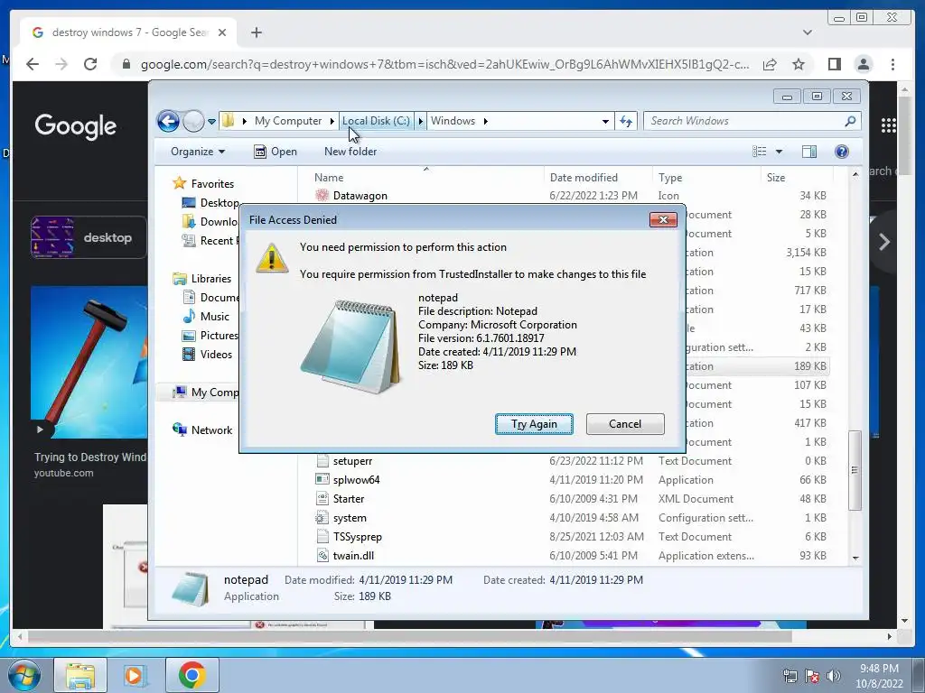Viewport: 925px width, 693px height.
Task: Click Open in Explorer toolbar
Action: tap(276, 152)
